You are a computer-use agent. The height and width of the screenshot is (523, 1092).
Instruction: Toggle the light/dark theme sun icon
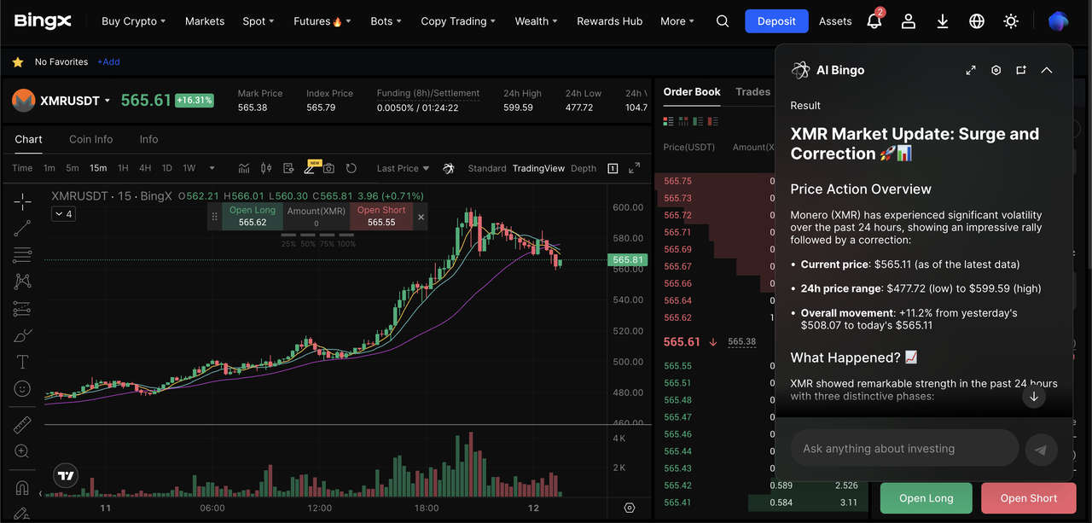(x=1011, y=21)
